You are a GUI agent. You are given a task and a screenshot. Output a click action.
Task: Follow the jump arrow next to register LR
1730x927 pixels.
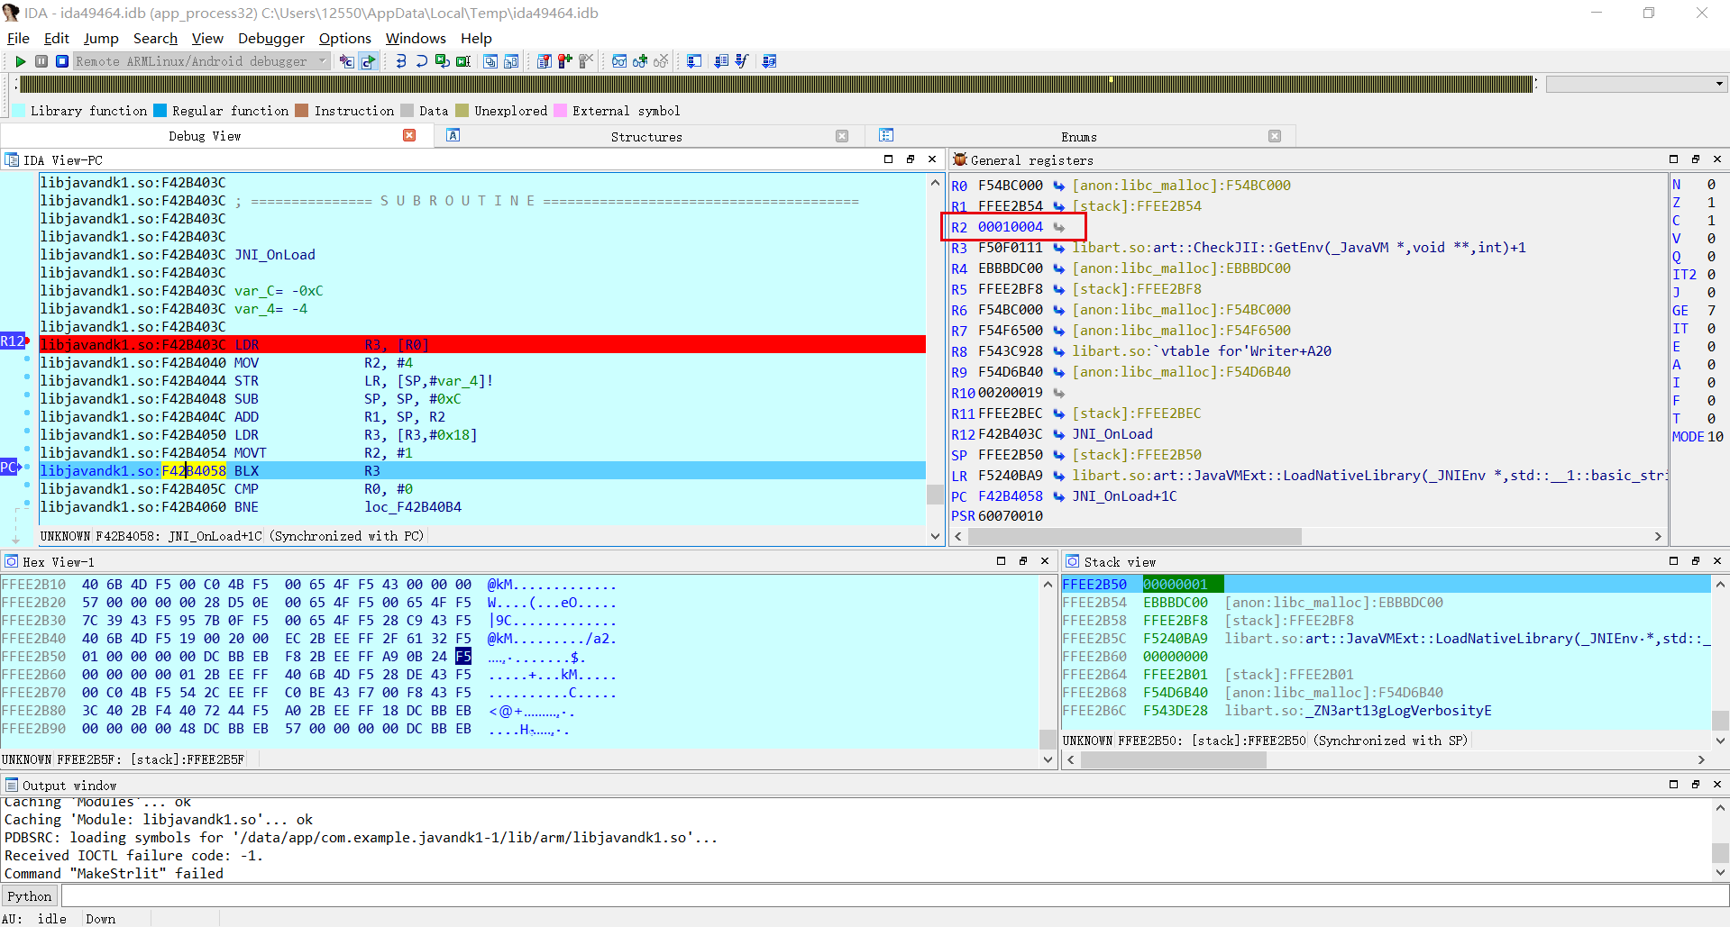(1059, 476)
